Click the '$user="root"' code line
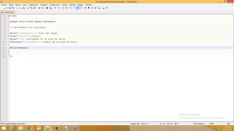This screenshot has width=234, height=131. 25,36
